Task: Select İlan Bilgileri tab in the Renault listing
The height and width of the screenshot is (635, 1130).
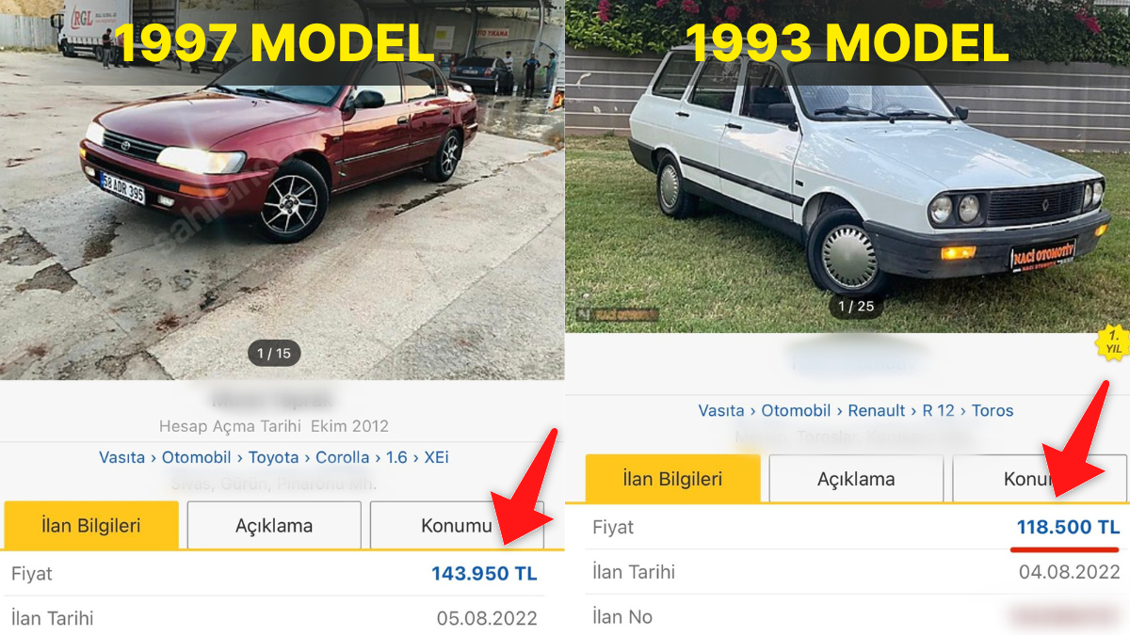Action: 672,479
